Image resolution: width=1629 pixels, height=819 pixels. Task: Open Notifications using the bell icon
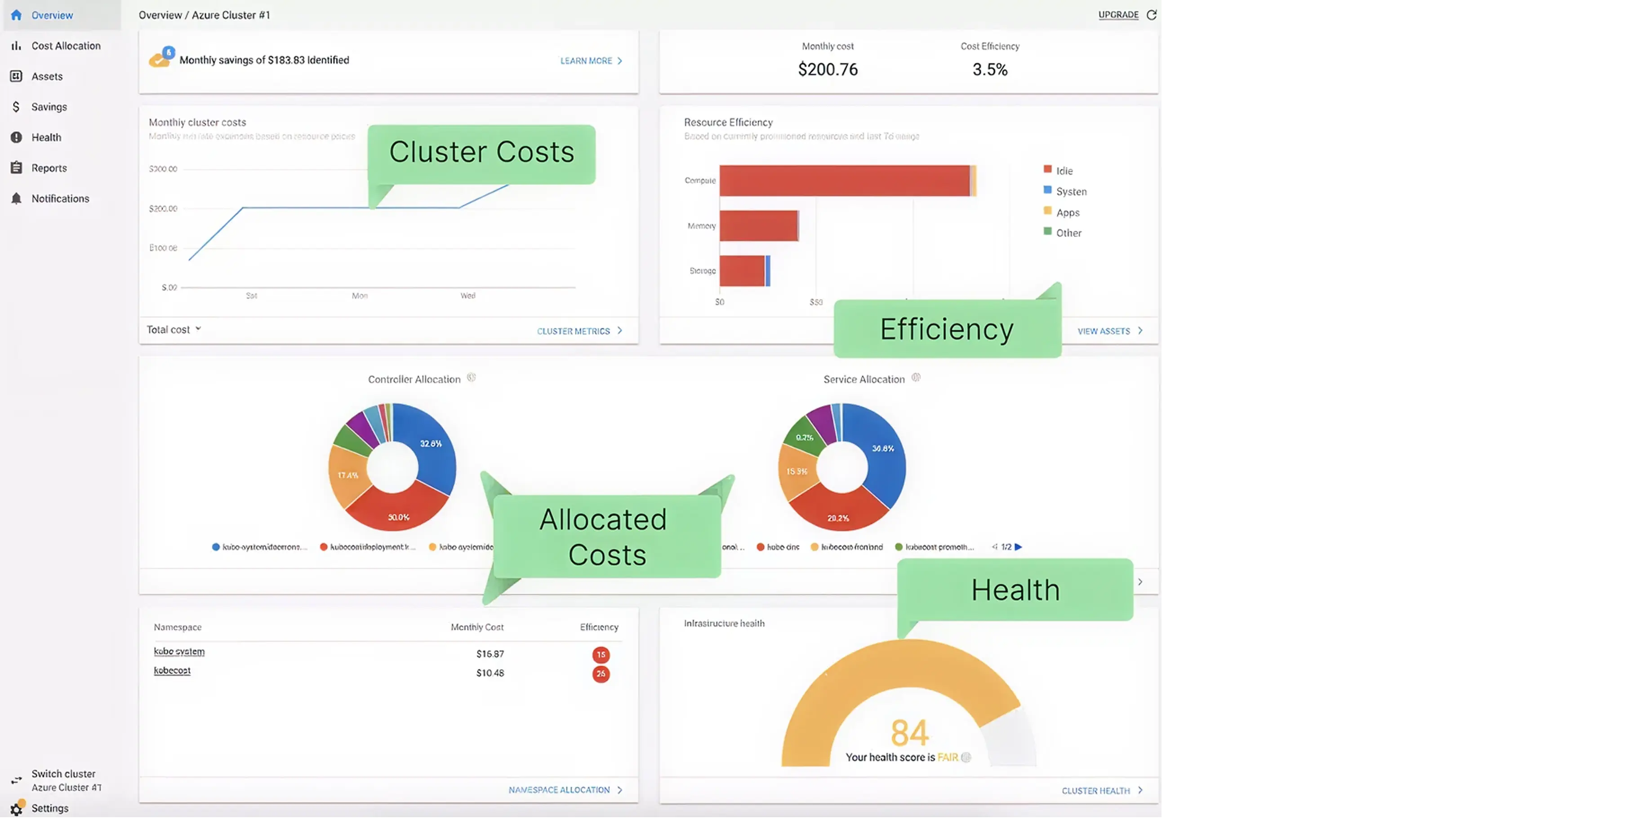click(17, 198)
